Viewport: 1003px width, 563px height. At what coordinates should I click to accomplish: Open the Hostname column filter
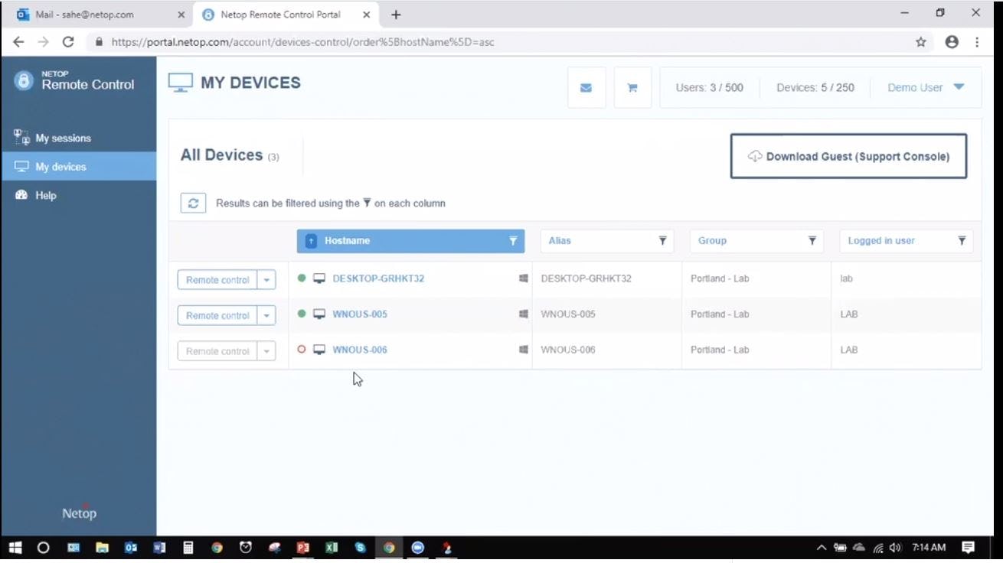coord(513,241)
